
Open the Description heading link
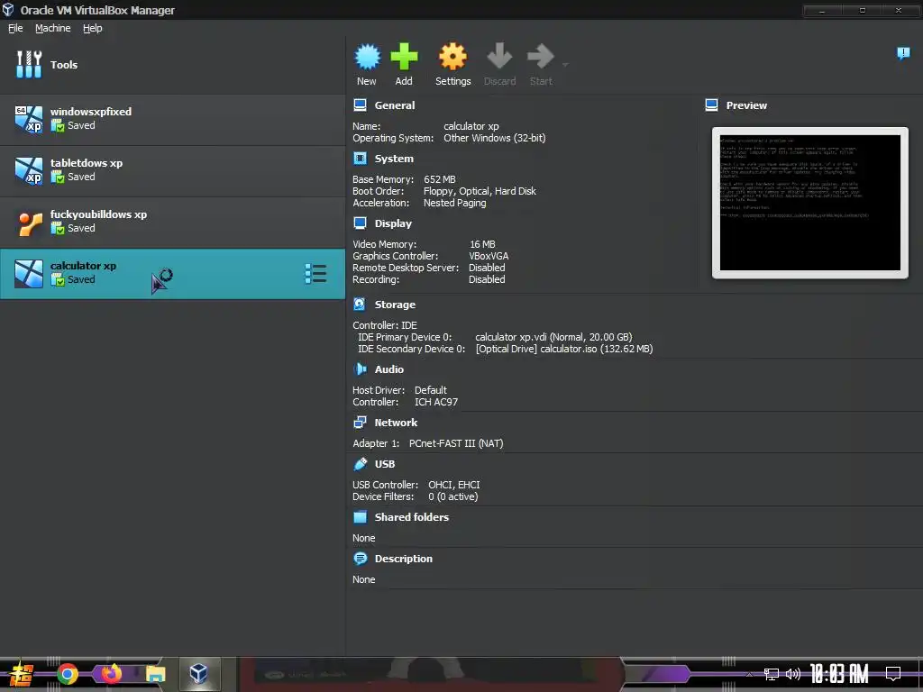click(x=403, y=559)
